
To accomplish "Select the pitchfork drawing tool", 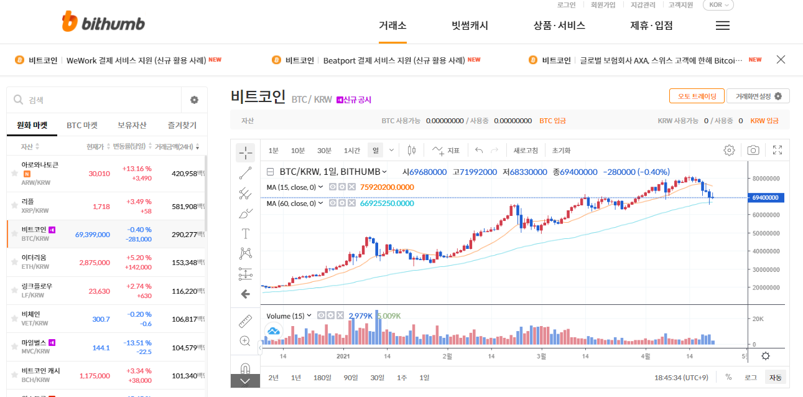I will (x=245, y=193).
